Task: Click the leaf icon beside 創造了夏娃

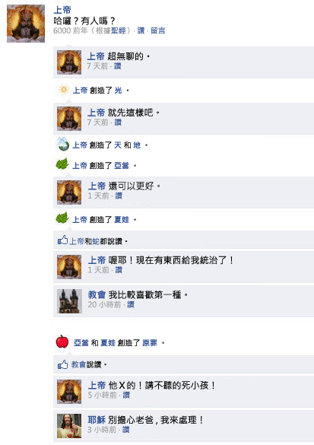Action: 62,218
